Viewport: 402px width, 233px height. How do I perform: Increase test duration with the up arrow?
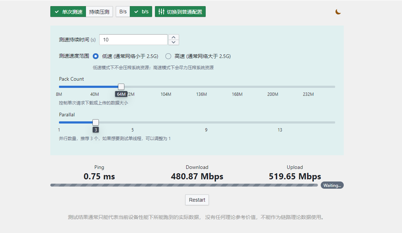174,37
